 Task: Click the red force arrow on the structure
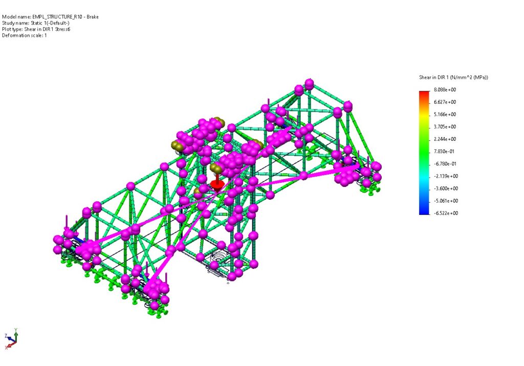[217, 184]
